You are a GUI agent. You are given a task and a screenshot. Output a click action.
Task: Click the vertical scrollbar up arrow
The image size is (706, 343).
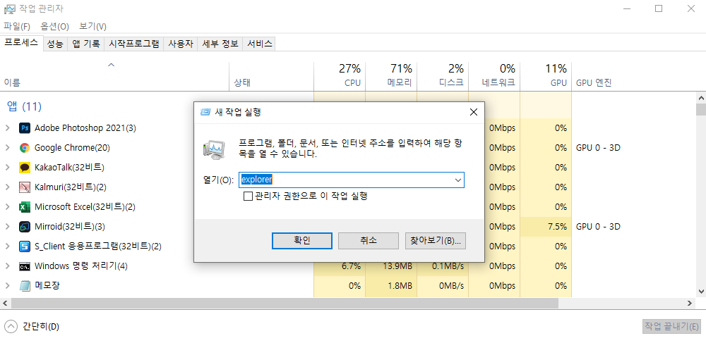tap(700, 97)
